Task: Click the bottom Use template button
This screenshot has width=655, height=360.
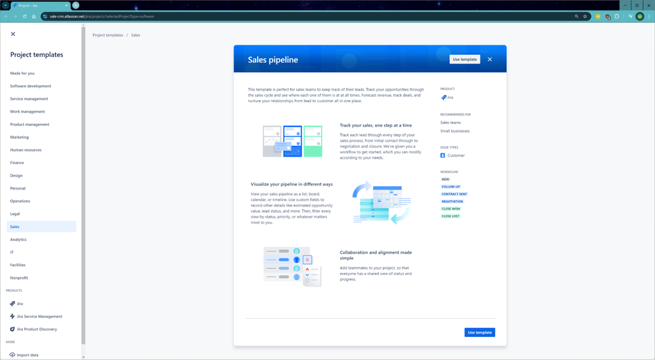Action: pos(479,332)
